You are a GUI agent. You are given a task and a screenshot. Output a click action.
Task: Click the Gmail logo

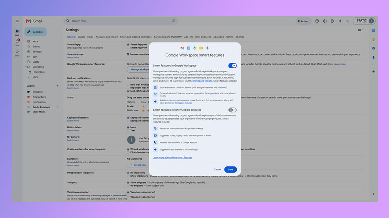pyautogui.click(x=34, y=21)
